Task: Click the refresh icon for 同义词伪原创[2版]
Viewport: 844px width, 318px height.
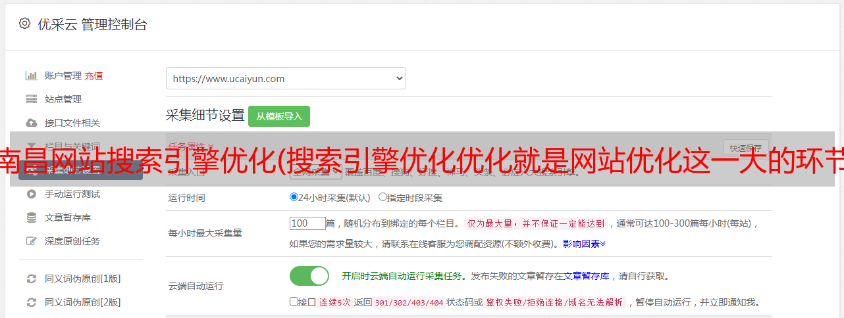Action: tap(31, 302)
